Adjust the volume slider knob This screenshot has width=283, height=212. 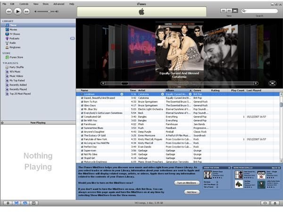pyautogui.click(x=49, y=11)
